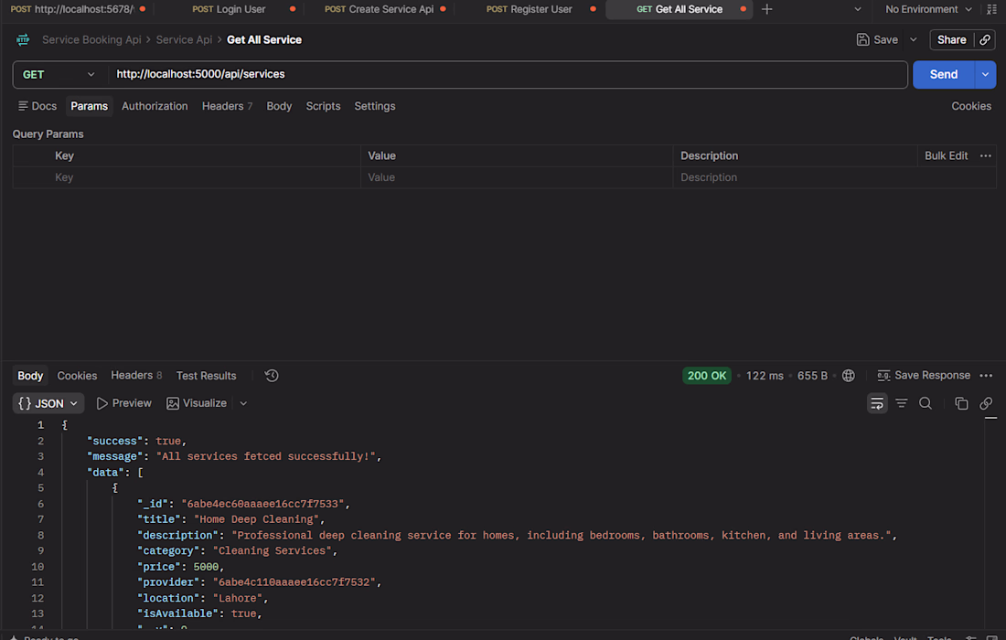
Task: Open the request Headers tab
Action: tap(227, 106)
